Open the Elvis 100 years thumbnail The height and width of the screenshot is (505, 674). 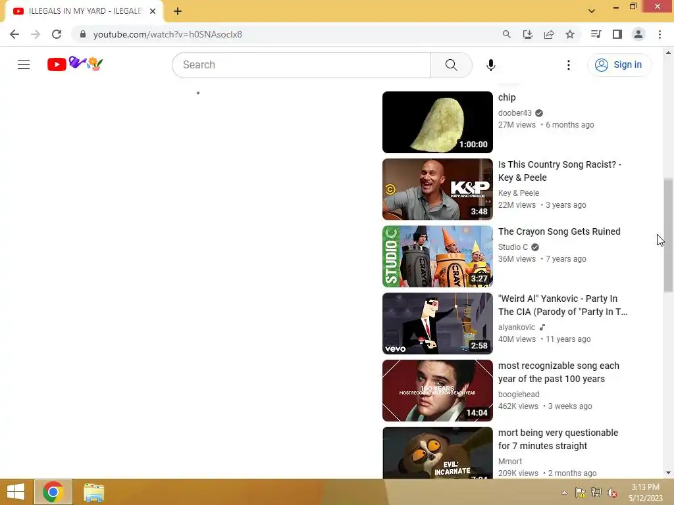pyautogui.click(x=438, y=391)
